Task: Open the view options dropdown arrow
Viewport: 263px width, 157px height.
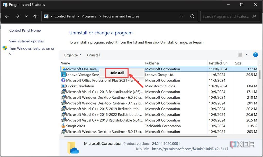Action: click(x=247, y=55)
